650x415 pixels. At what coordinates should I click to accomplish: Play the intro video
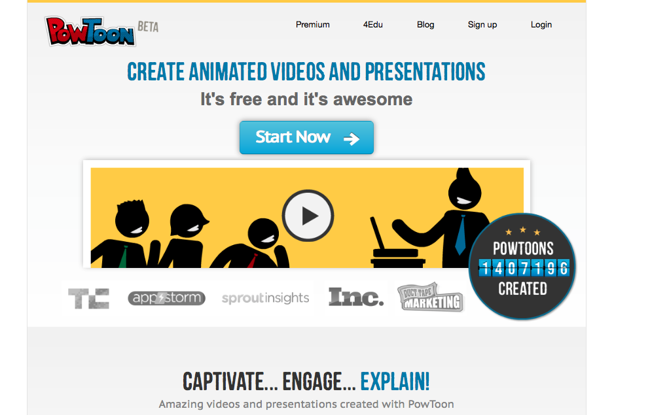click(x=308, y=216)
